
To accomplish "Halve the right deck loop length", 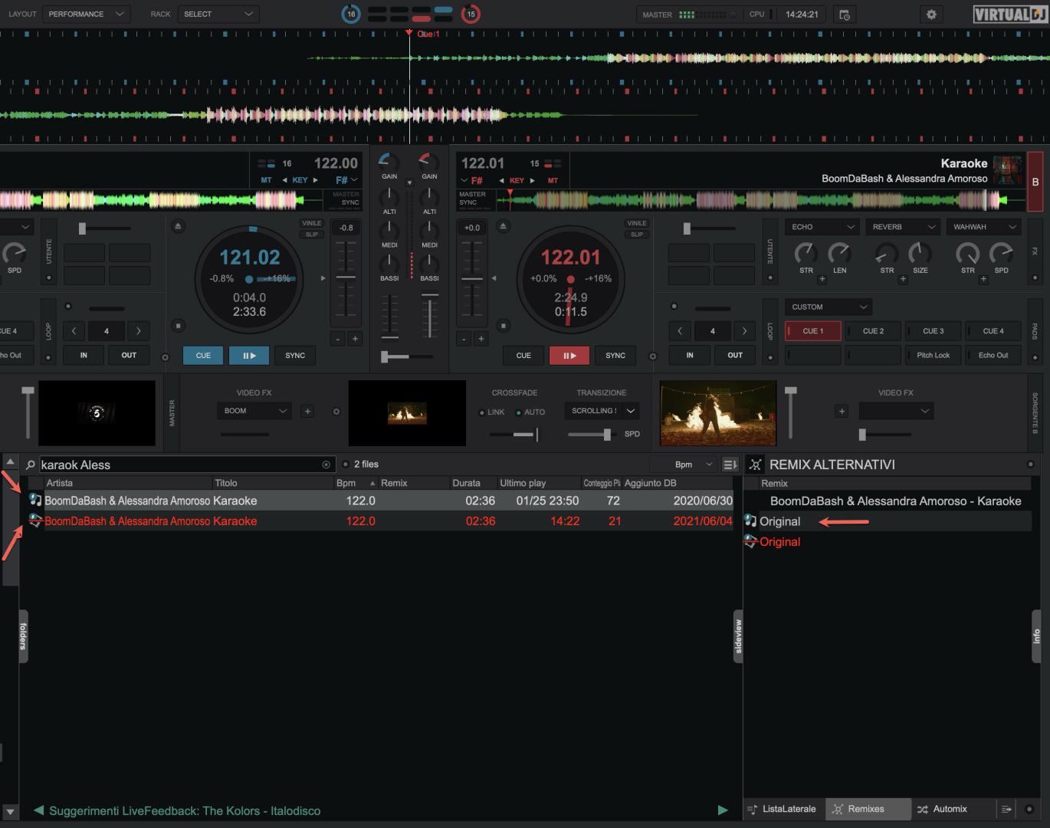I will [x=680, y=331].
